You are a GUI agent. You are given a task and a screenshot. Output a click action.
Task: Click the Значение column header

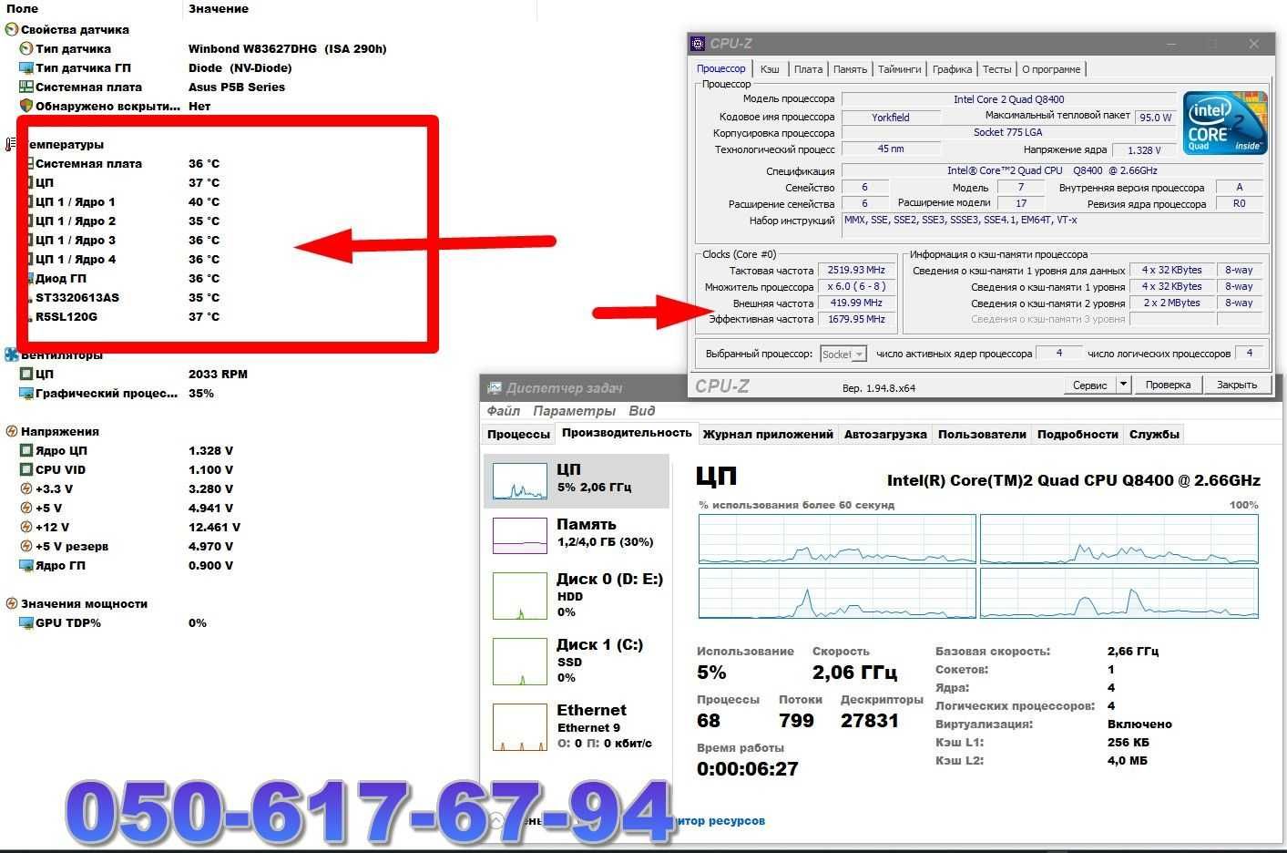(219, 9)
